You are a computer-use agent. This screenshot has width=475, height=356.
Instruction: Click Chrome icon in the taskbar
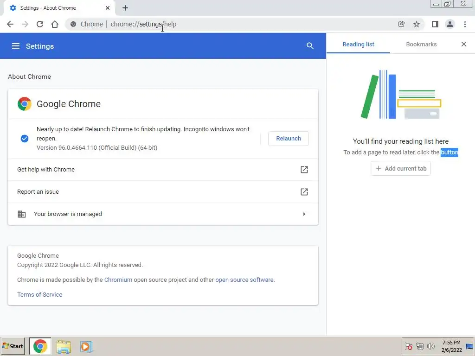coord(40,346)
